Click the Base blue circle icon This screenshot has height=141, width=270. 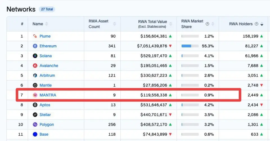pos(35,134)
